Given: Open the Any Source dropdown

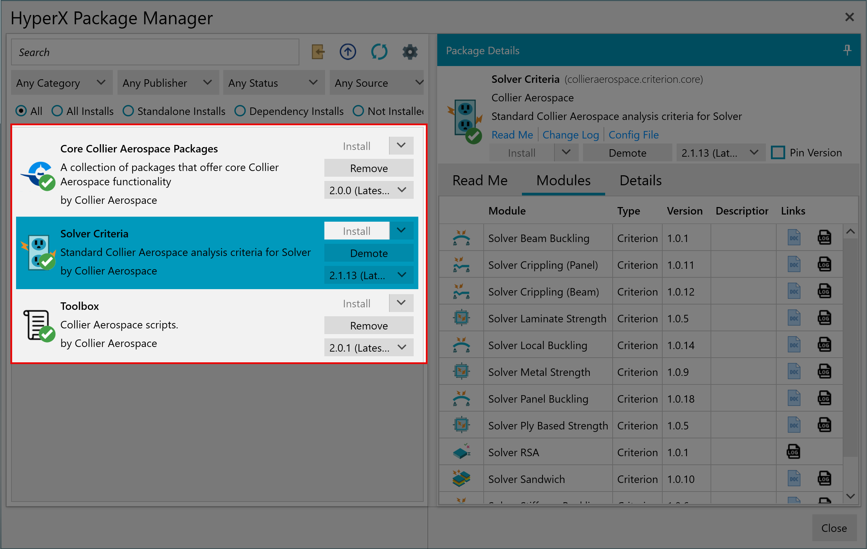Looking at the screenshot, I should (x=377, y=83).
